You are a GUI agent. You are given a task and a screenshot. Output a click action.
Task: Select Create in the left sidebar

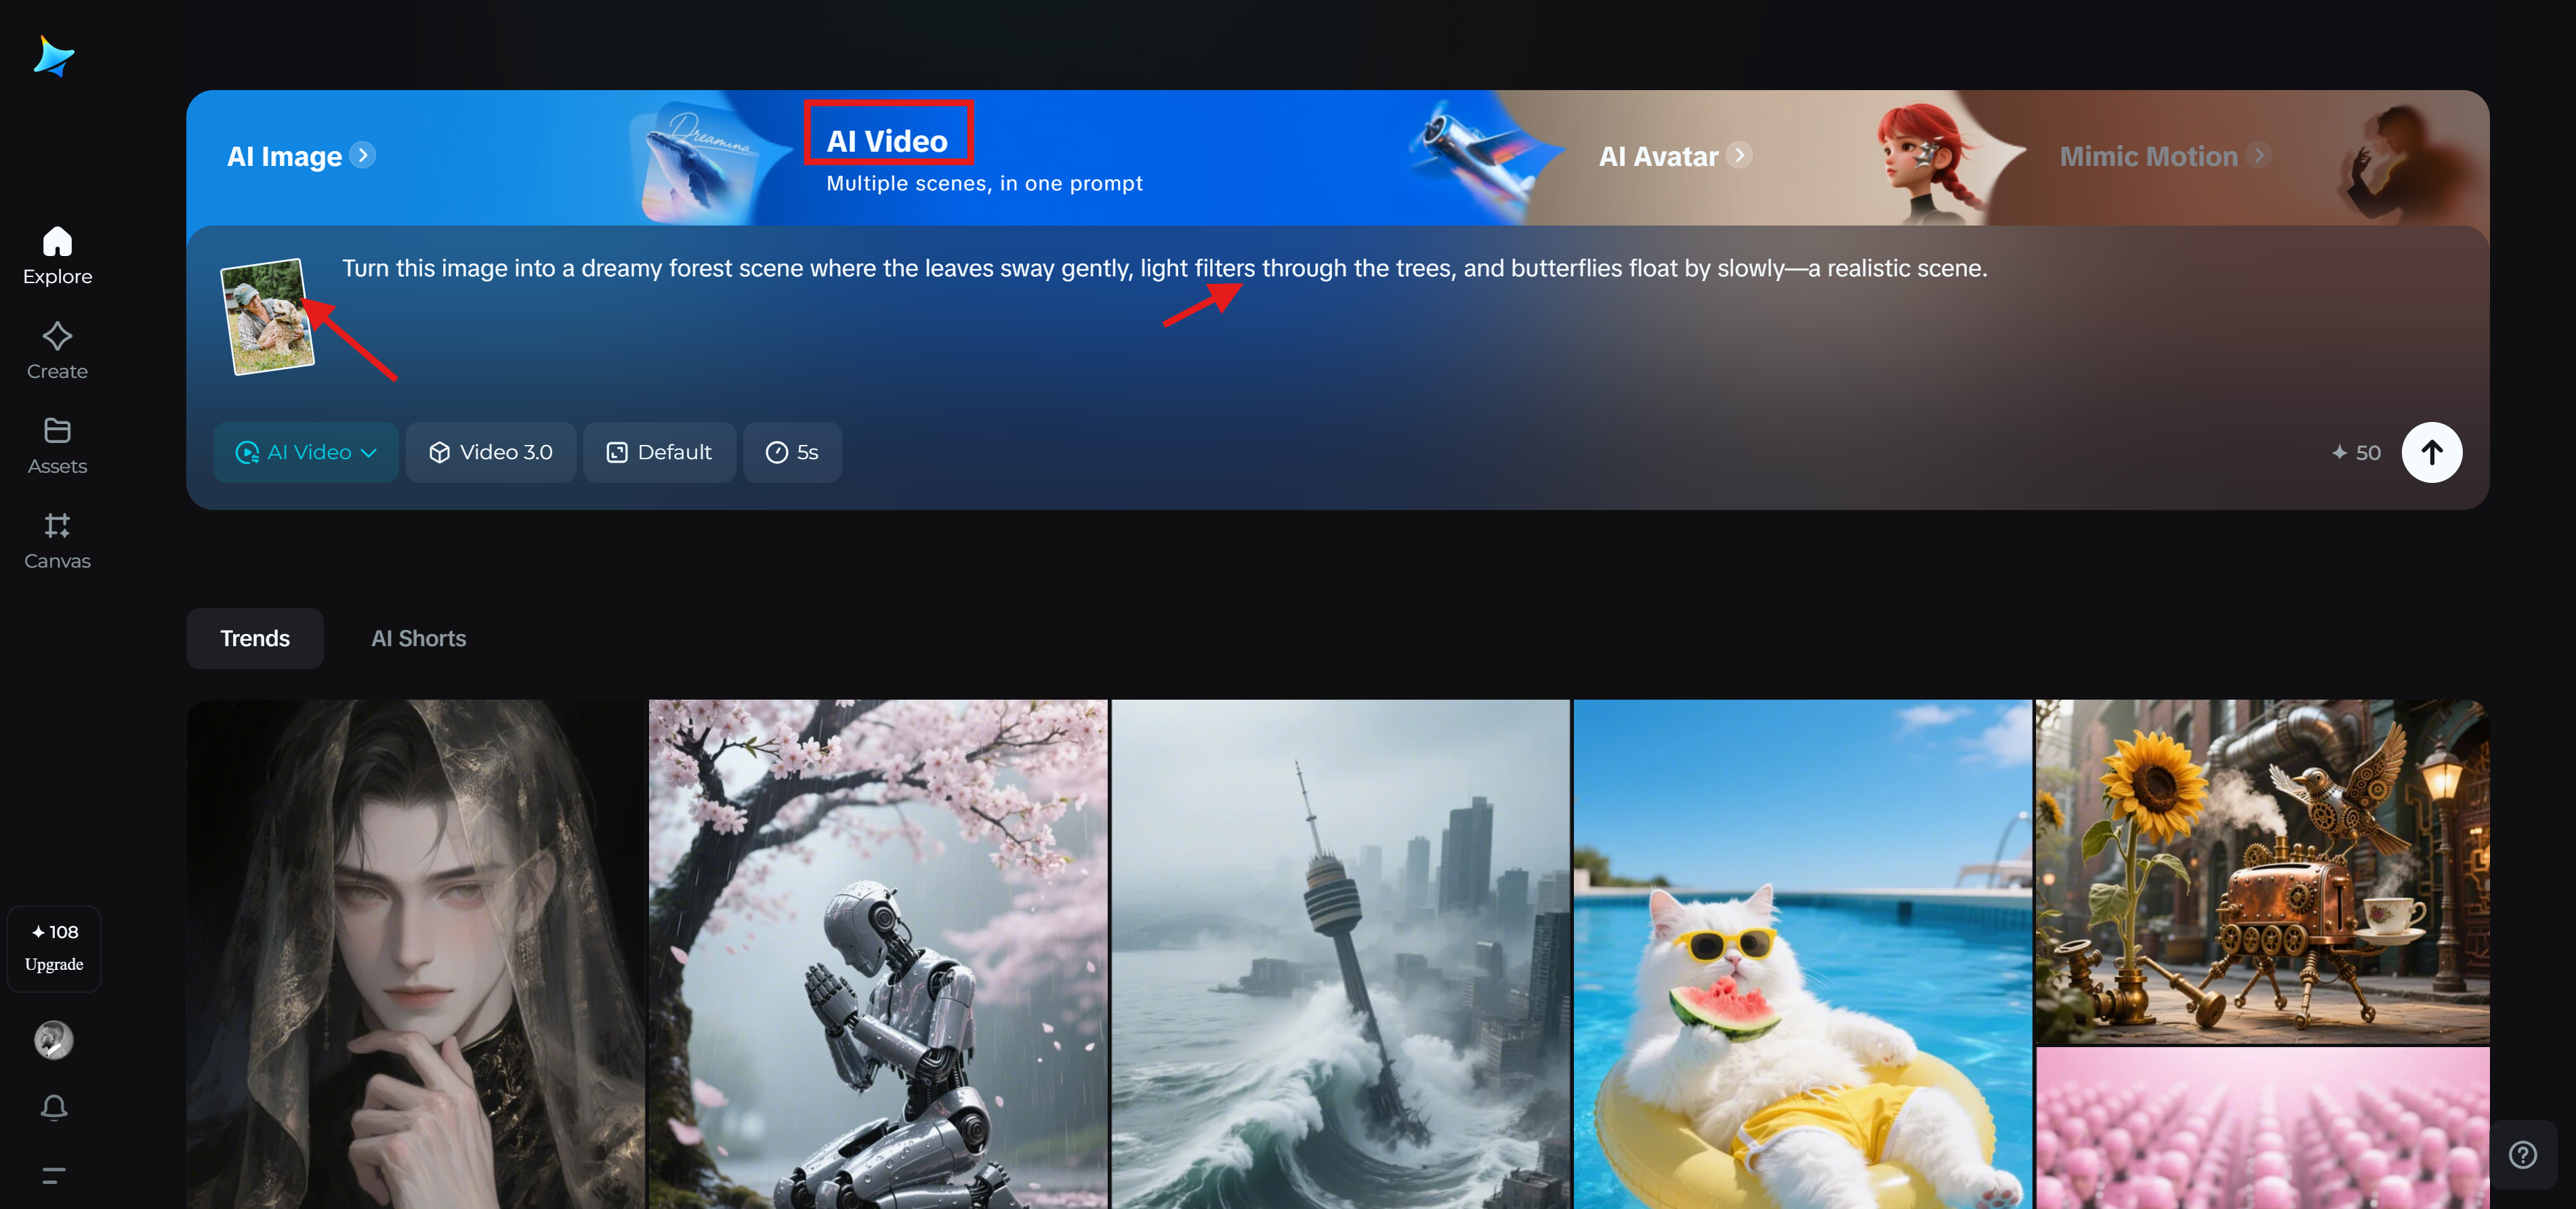click(x=56, y=350)
